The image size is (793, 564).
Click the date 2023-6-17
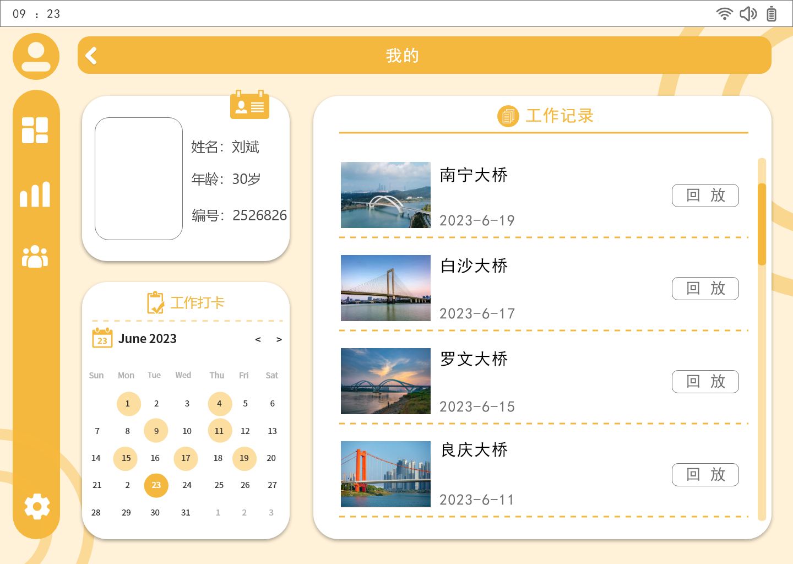[x=477, y=314]
